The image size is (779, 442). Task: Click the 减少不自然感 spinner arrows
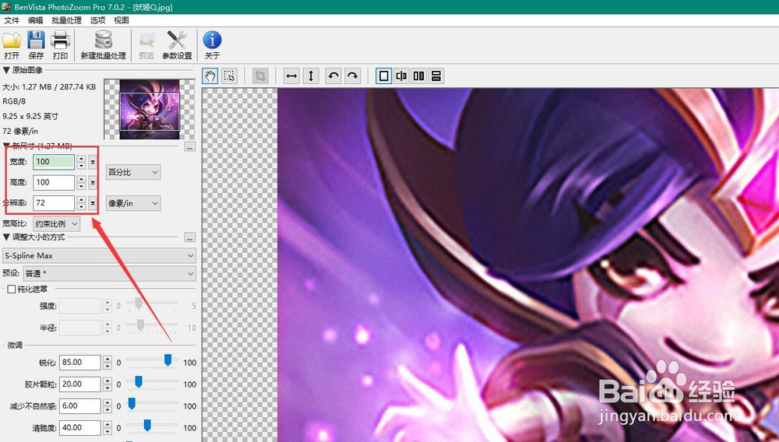coord(108,405)
